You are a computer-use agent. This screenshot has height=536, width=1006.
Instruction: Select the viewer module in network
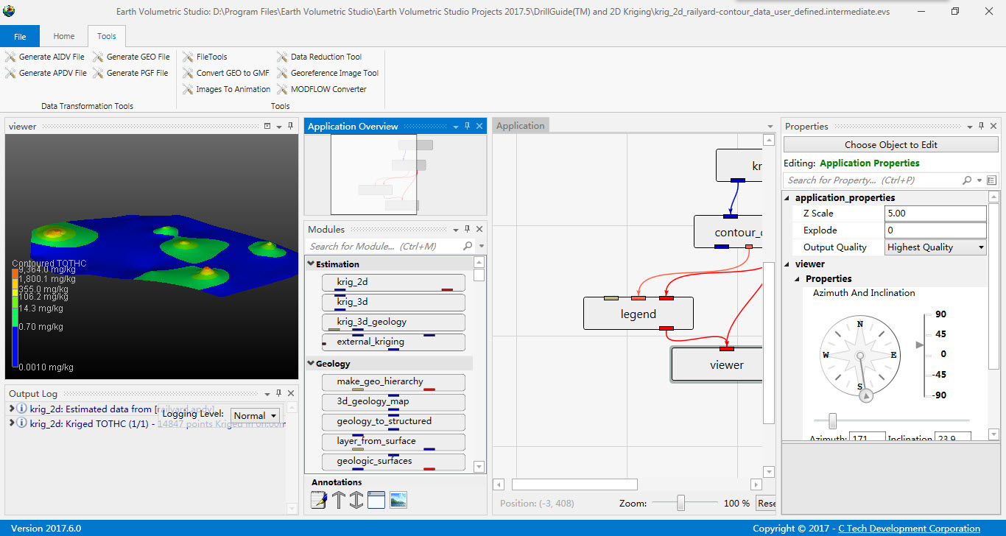(x=717, y=365)
